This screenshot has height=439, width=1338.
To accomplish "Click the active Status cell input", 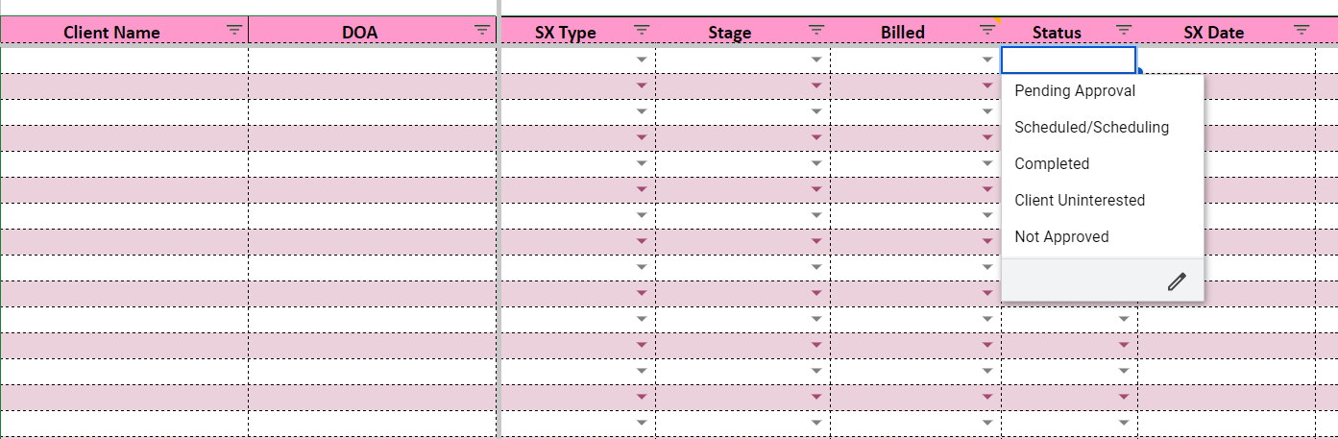I will point(1068,61).
